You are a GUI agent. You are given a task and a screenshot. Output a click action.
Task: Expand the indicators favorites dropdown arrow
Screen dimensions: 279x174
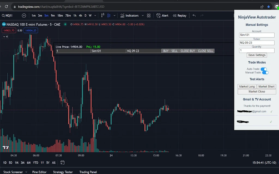pyautogui.click(x=143, y=15)
